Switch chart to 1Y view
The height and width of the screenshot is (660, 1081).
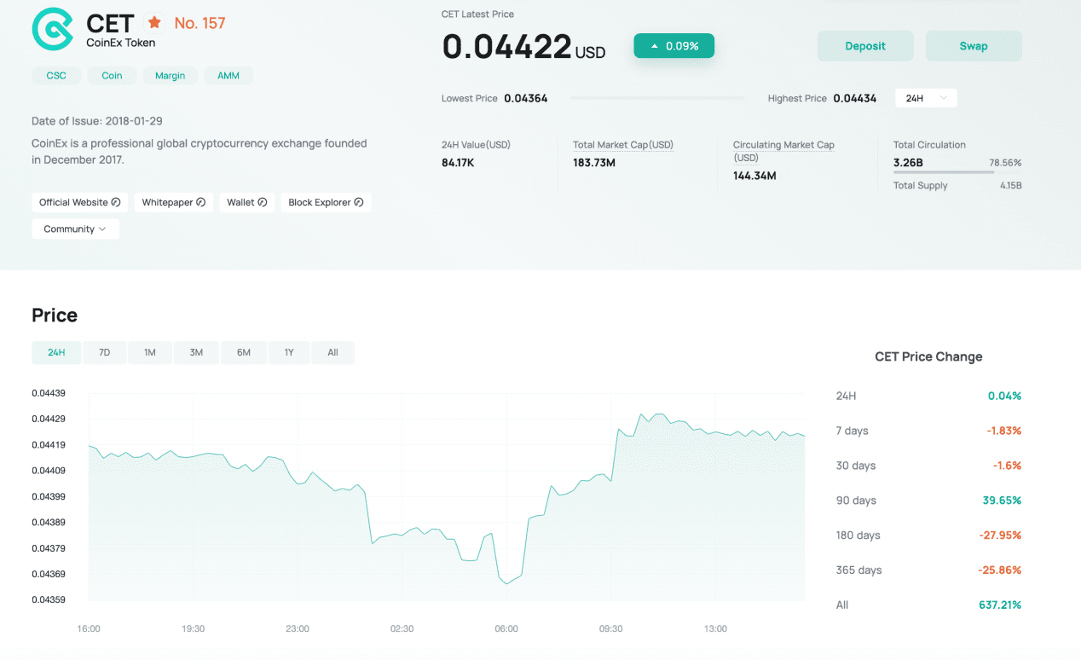[x=289, y=352]
